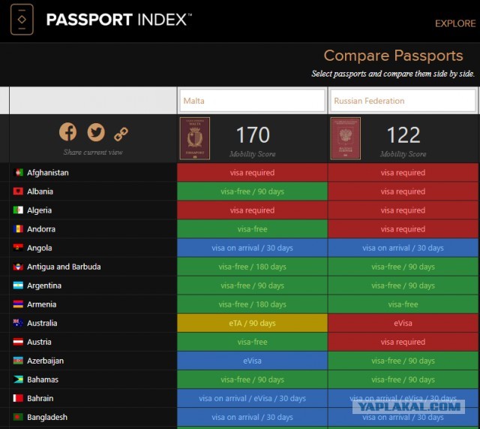Click the Algeria flag icon
480x429 pixels.
pos(18,210)
